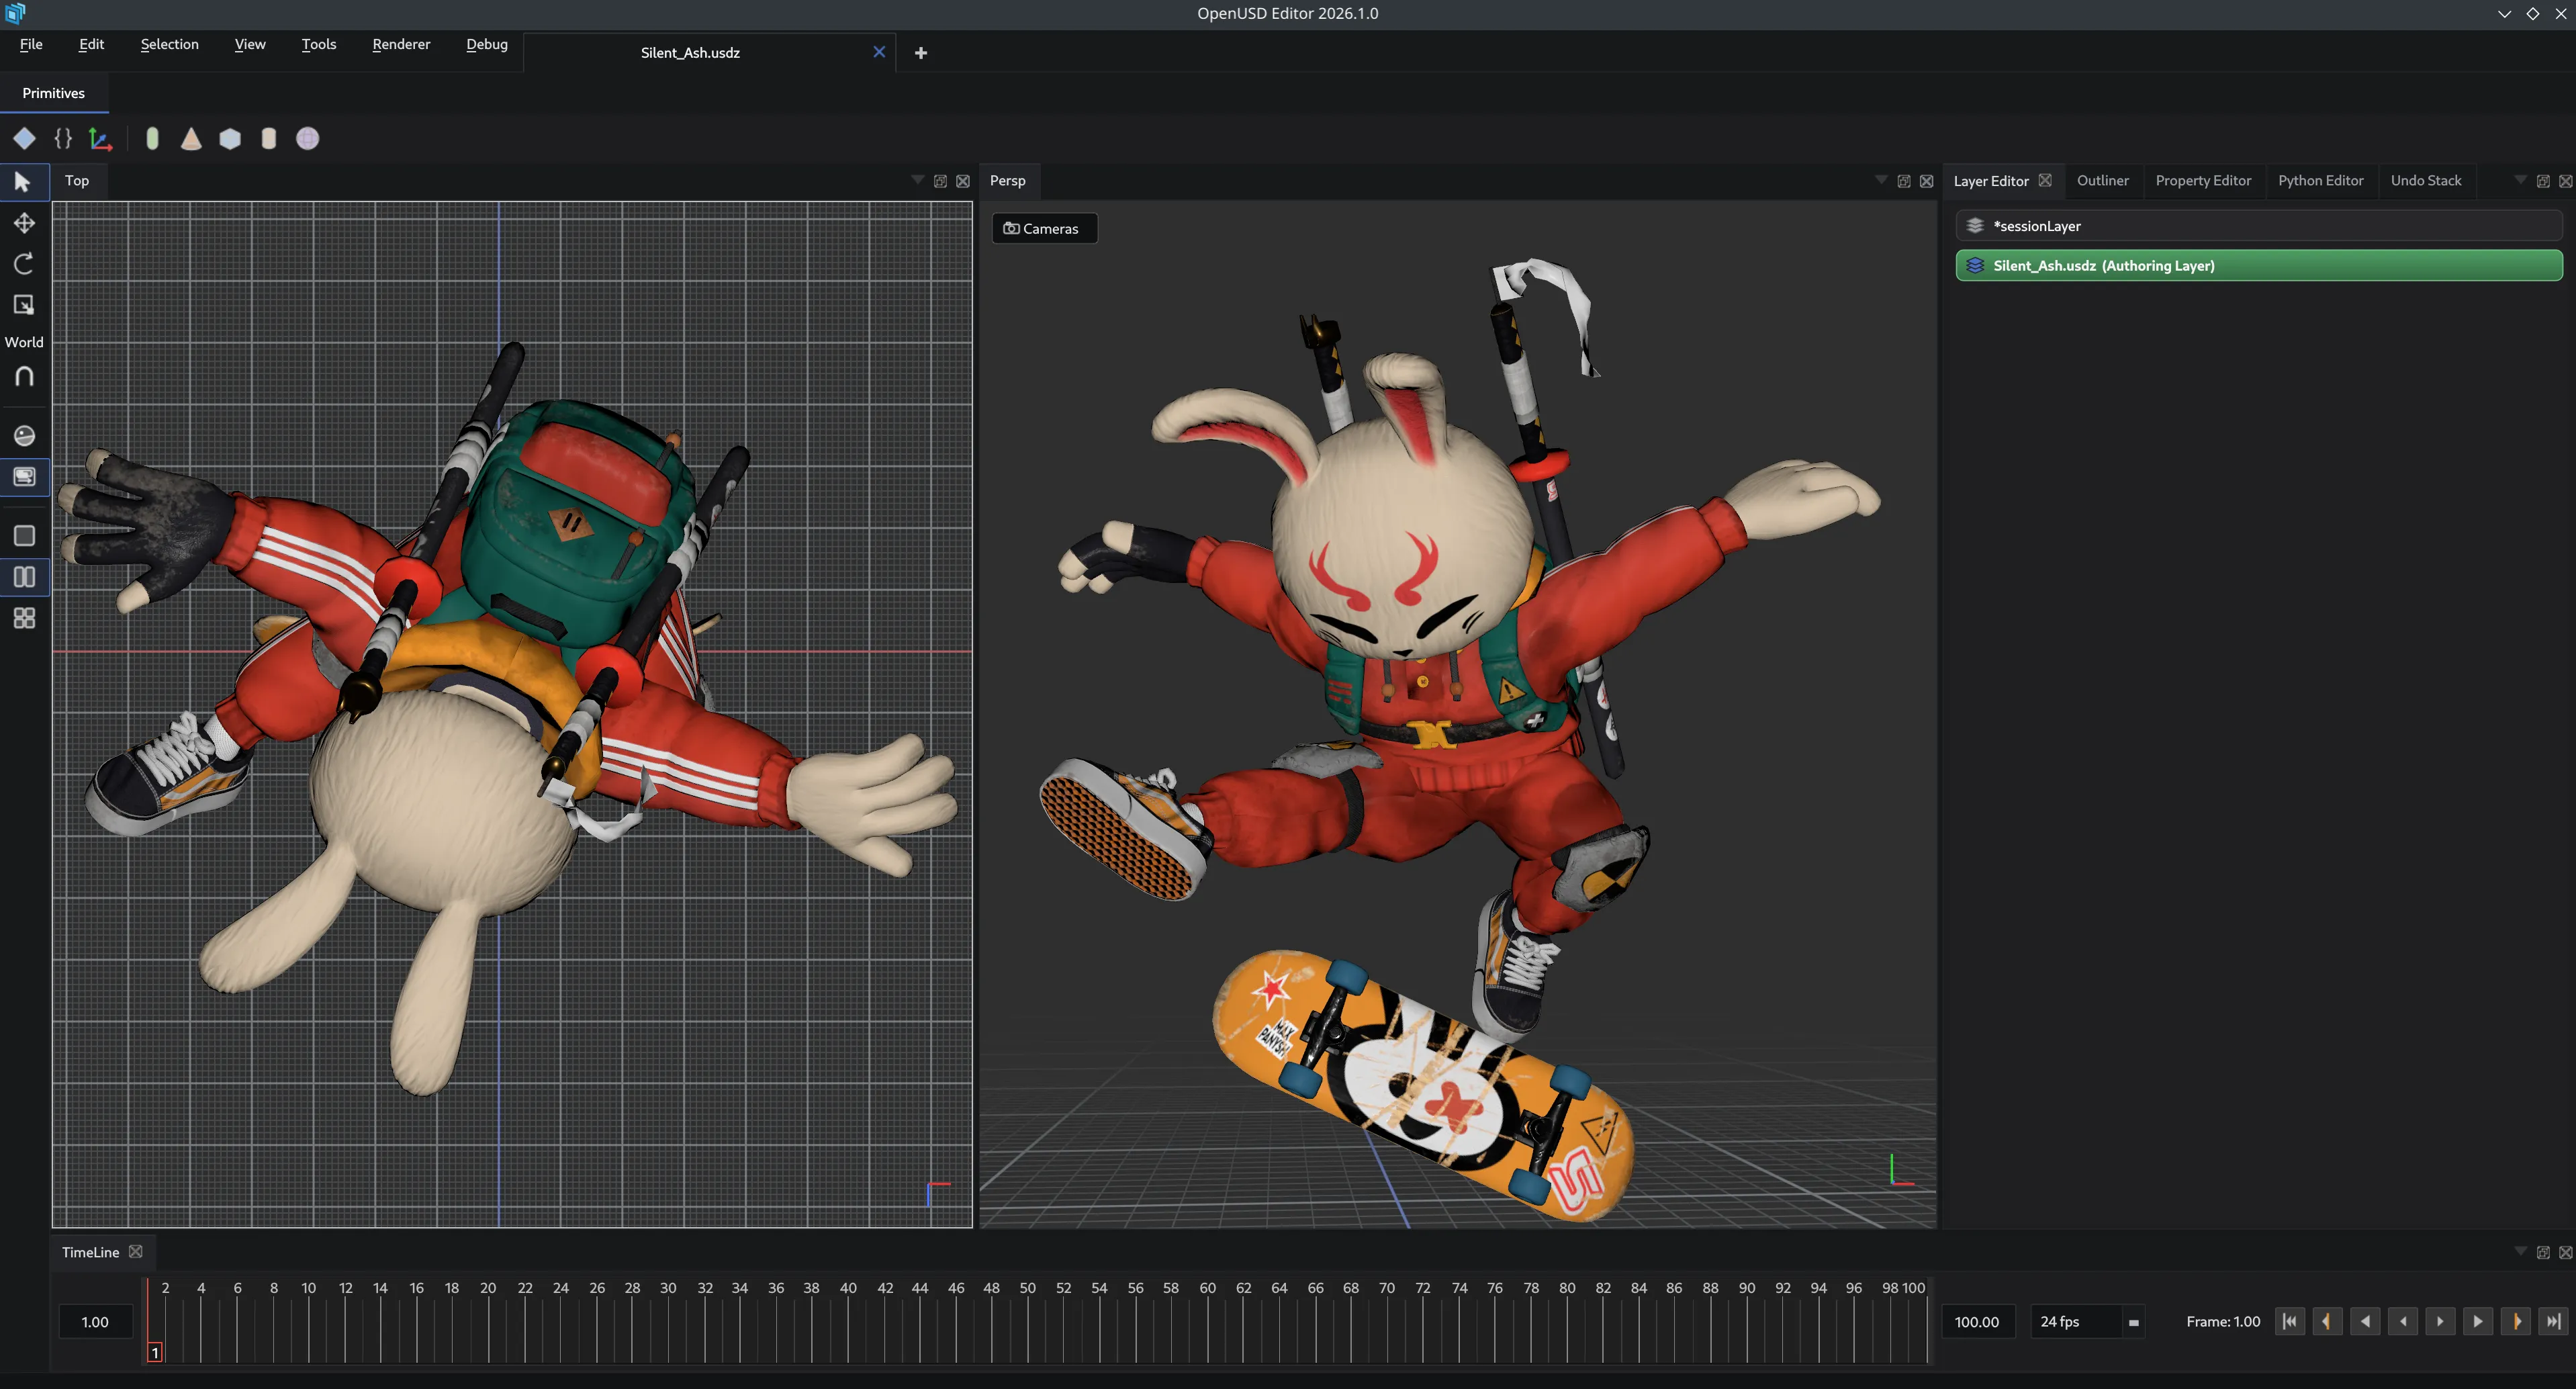The height and width of the screenshot is (1389, 2576).
Task: Activate the Scale tool
Action: pyautogui.click(x=24, y=304)
